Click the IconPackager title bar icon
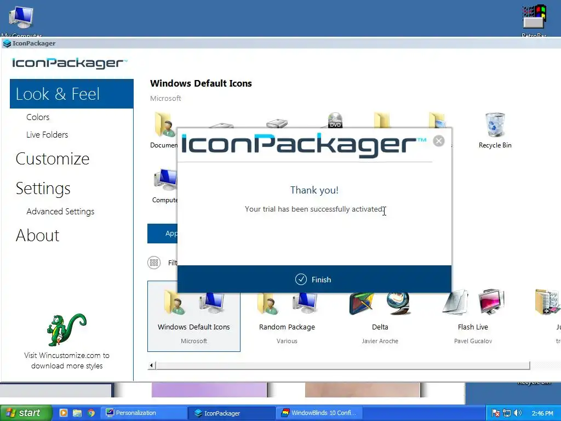Image resolution: width=561 pixels, height=421 pixels. tap(7, 43)
